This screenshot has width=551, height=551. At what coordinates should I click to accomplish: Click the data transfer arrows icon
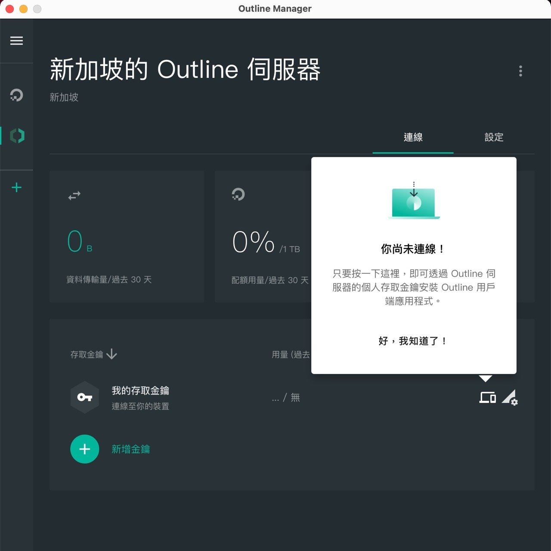[x=74, y=195]
